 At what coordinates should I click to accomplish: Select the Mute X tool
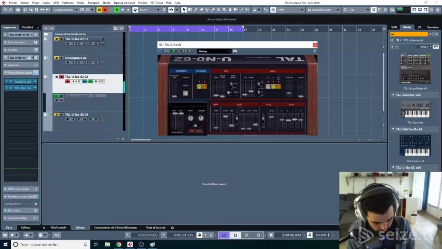coord(219,10)
